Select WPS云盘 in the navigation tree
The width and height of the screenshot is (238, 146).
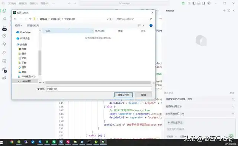[x=23, y=39]
